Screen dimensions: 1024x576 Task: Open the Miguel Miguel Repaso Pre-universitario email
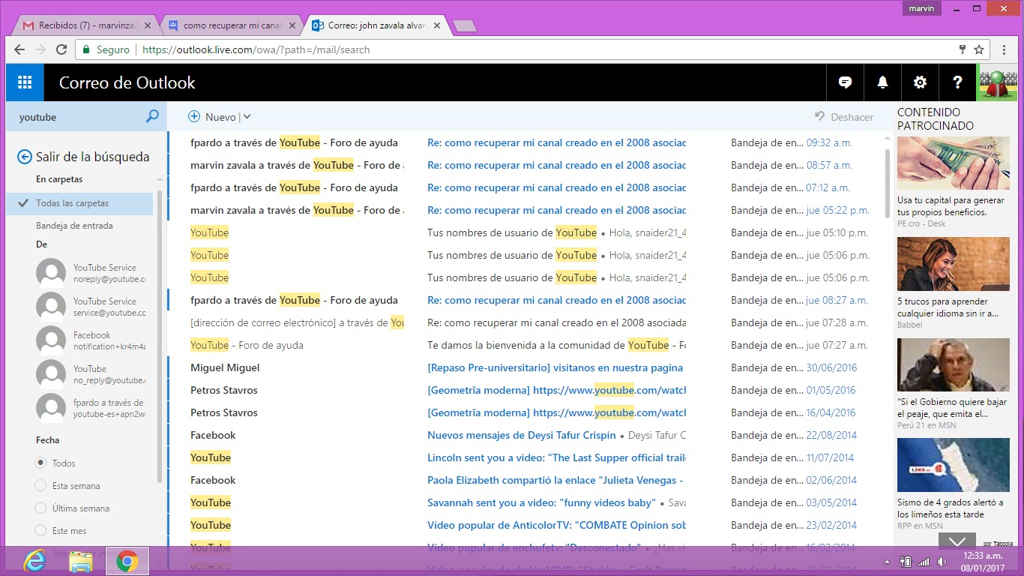(x=525, y=367)
